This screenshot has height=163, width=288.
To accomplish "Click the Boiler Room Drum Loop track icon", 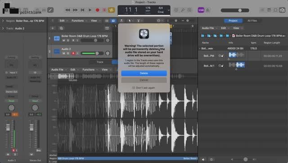I will pos(57,38).
